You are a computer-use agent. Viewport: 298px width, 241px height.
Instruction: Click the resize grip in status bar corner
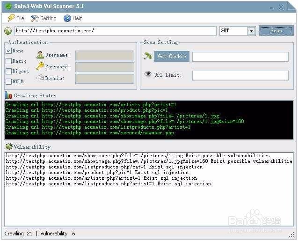point(291,235)
